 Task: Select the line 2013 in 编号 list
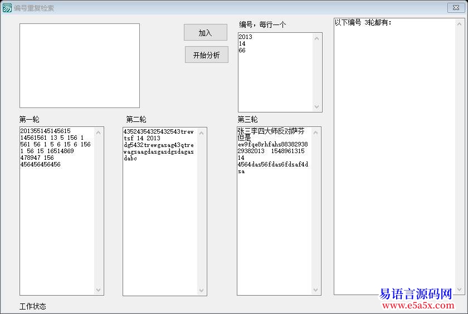click(245, 37)
